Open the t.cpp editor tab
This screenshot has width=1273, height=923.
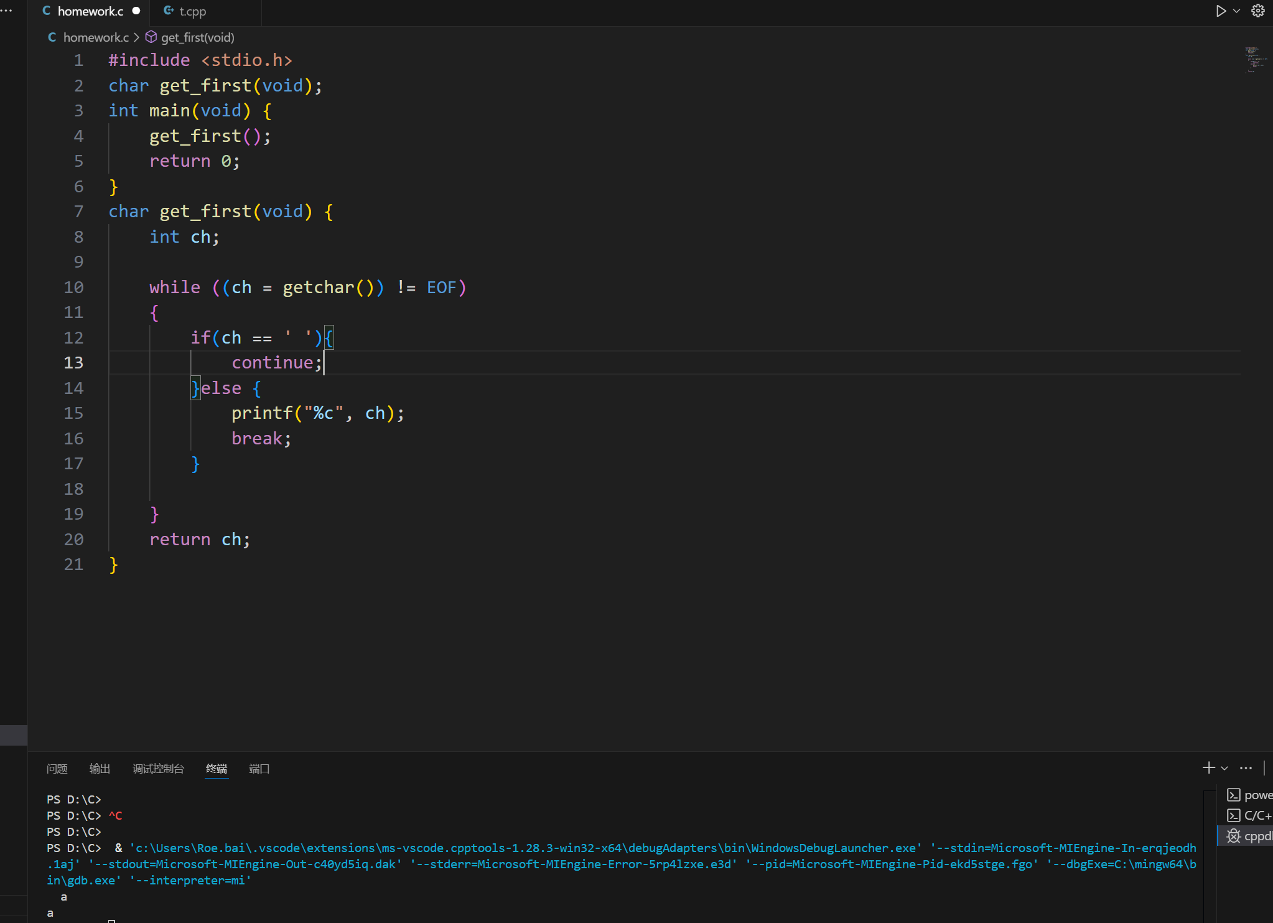192,11
